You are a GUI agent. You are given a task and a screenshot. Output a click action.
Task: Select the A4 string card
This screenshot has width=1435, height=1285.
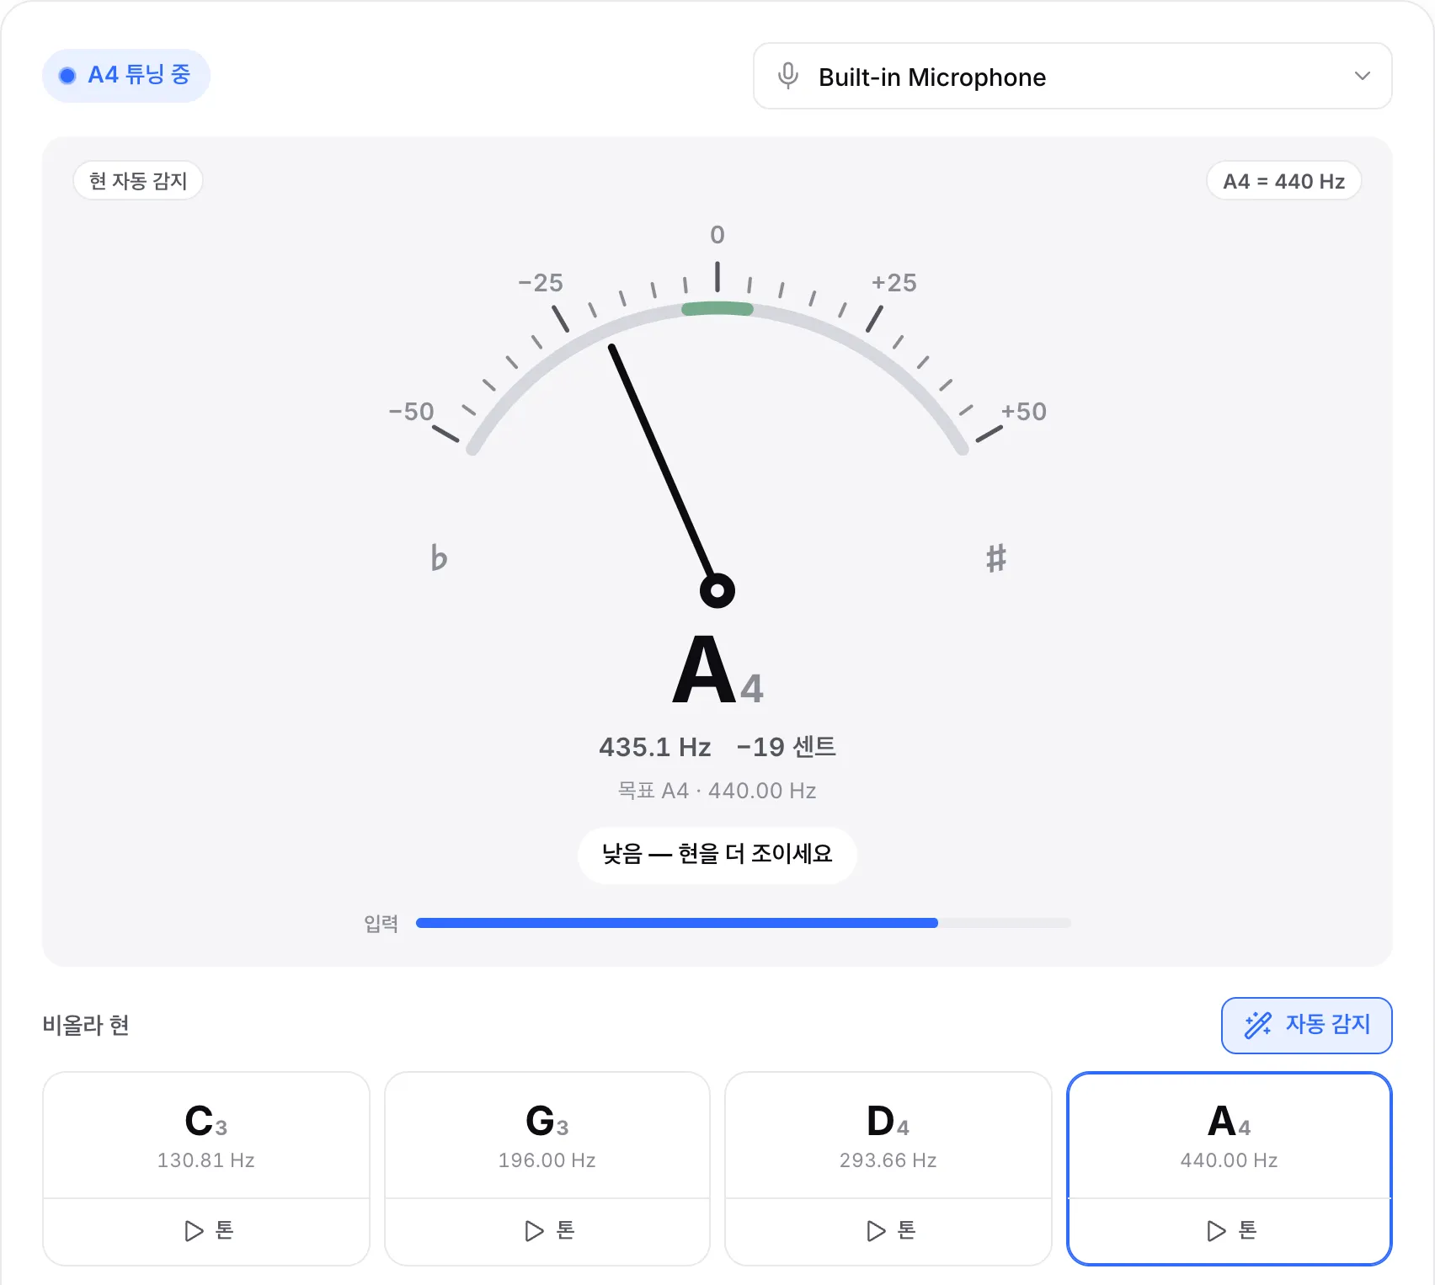point(1230,1135)
